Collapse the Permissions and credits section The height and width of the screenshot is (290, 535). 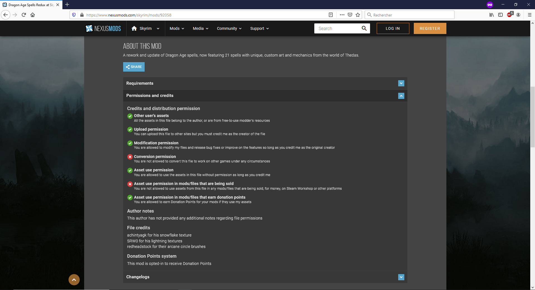tap(401, 96)
